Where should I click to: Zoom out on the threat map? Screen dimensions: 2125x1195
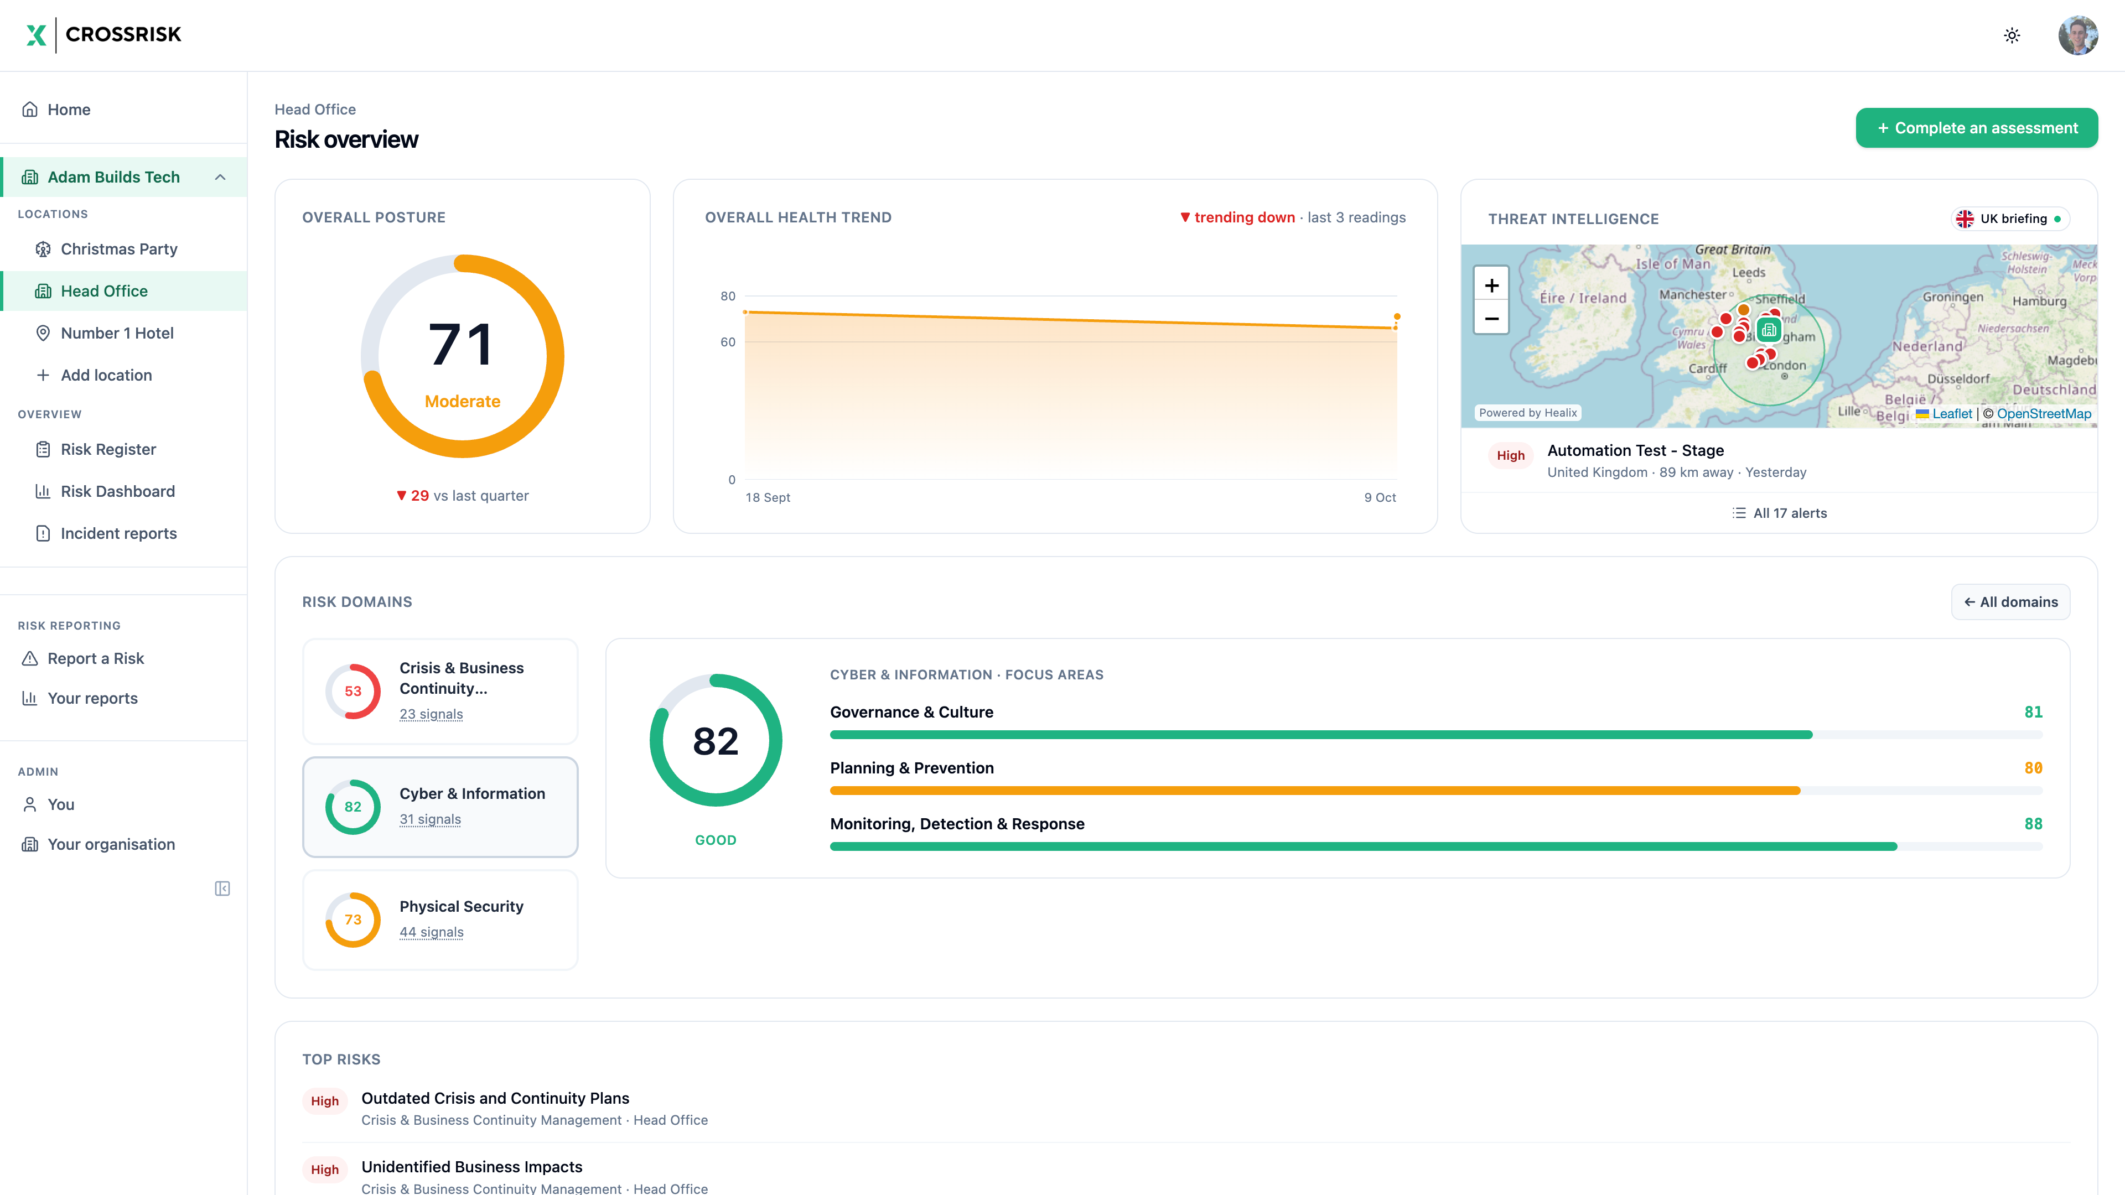[x=1491, y=318]
